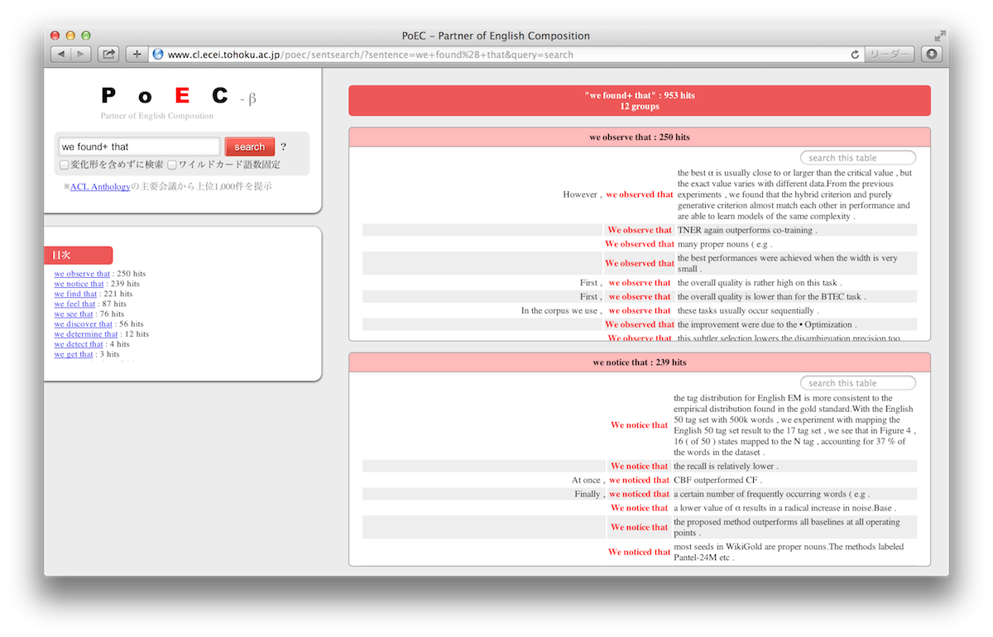Click "search this table" in notice group
993x637 pixels.
tap(858, 383)
